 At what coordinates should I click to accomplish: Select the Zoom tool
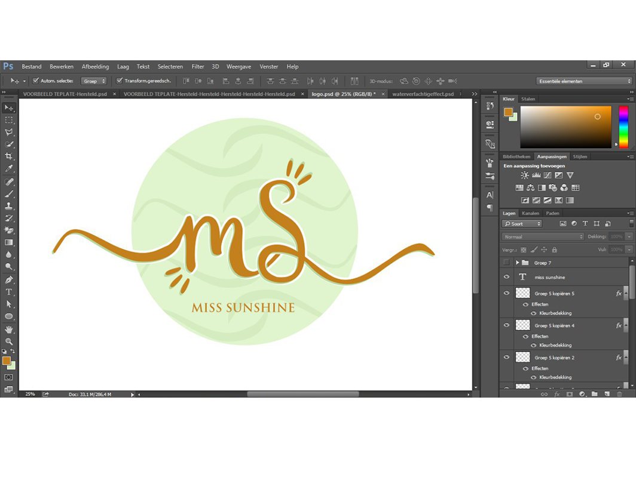coord(9,341)
